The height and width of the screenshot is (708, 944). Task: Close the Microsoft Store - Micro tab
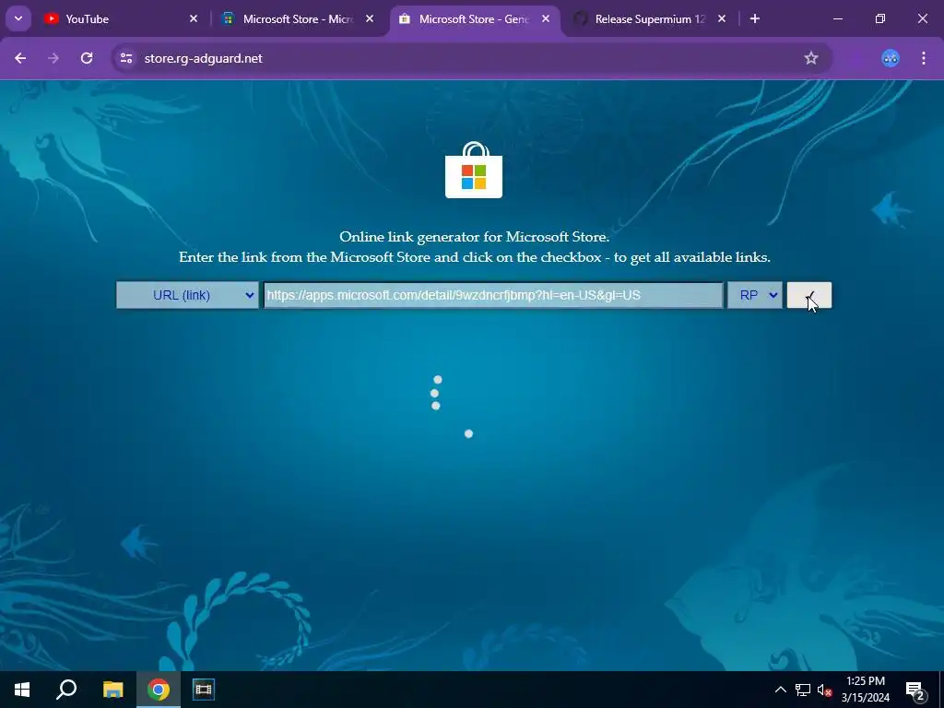(370, 18)
